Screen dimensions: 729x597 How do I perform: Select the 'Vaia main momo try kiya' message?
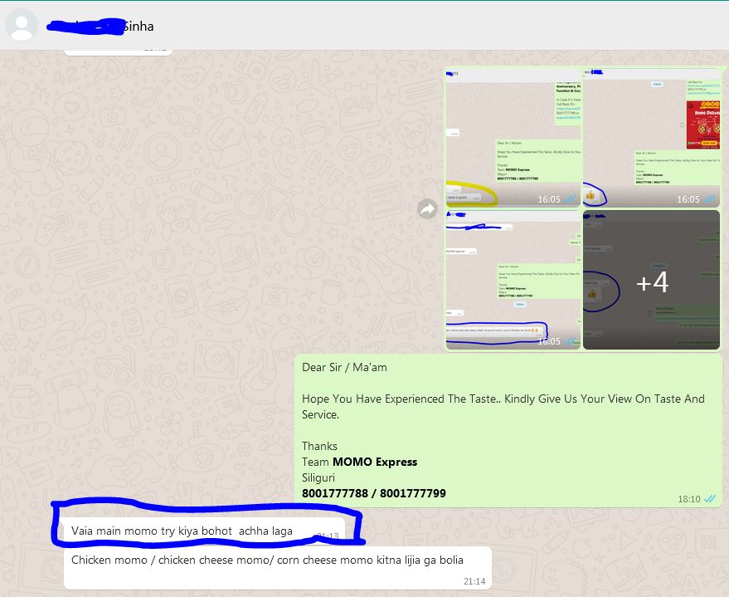204,531
